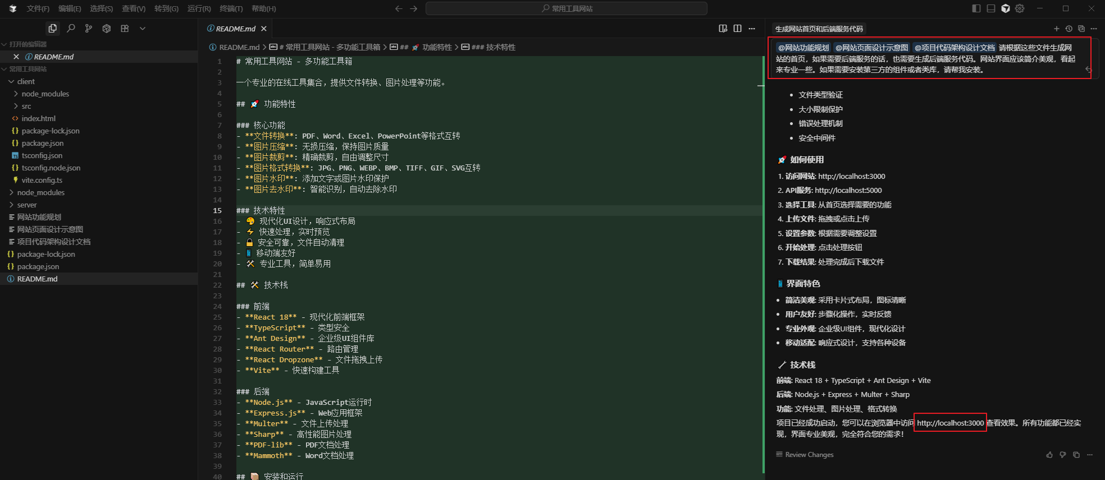
Task: Click the Cursor app logo in title bar
Action: [13, 8]
